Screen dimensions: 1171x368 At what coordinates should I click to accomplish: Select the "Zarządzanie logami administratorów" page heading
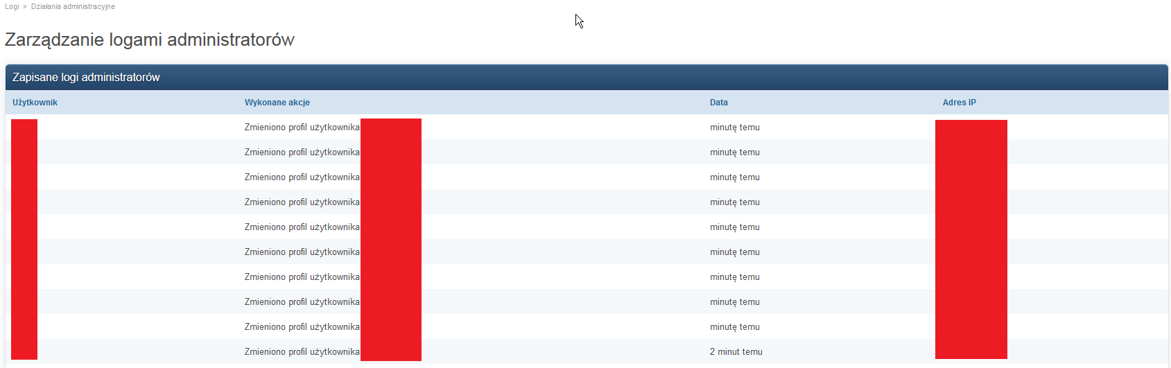(x=150, y=40)
